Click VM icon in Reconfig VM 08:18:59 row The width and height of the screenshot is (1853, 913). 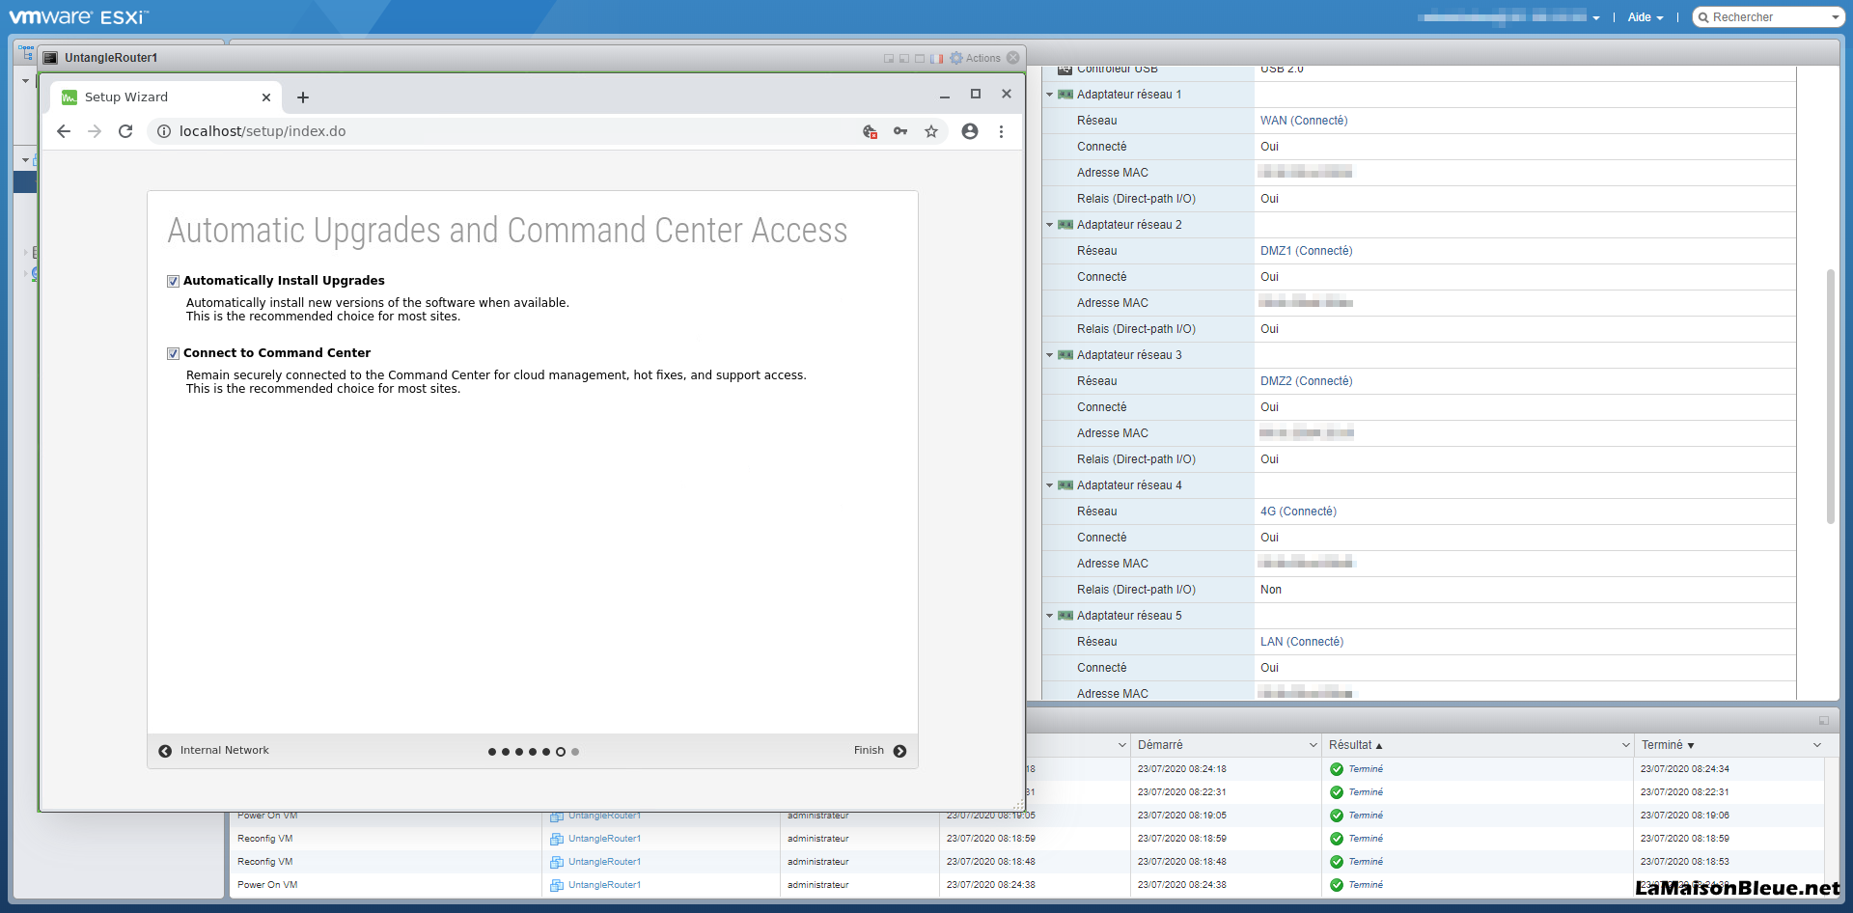[x=557, y=839]
